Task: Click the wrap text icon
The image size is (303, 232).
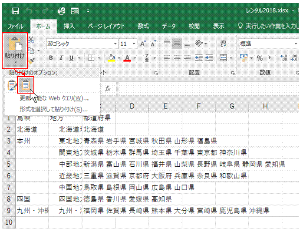Action: tap(223, 44)
